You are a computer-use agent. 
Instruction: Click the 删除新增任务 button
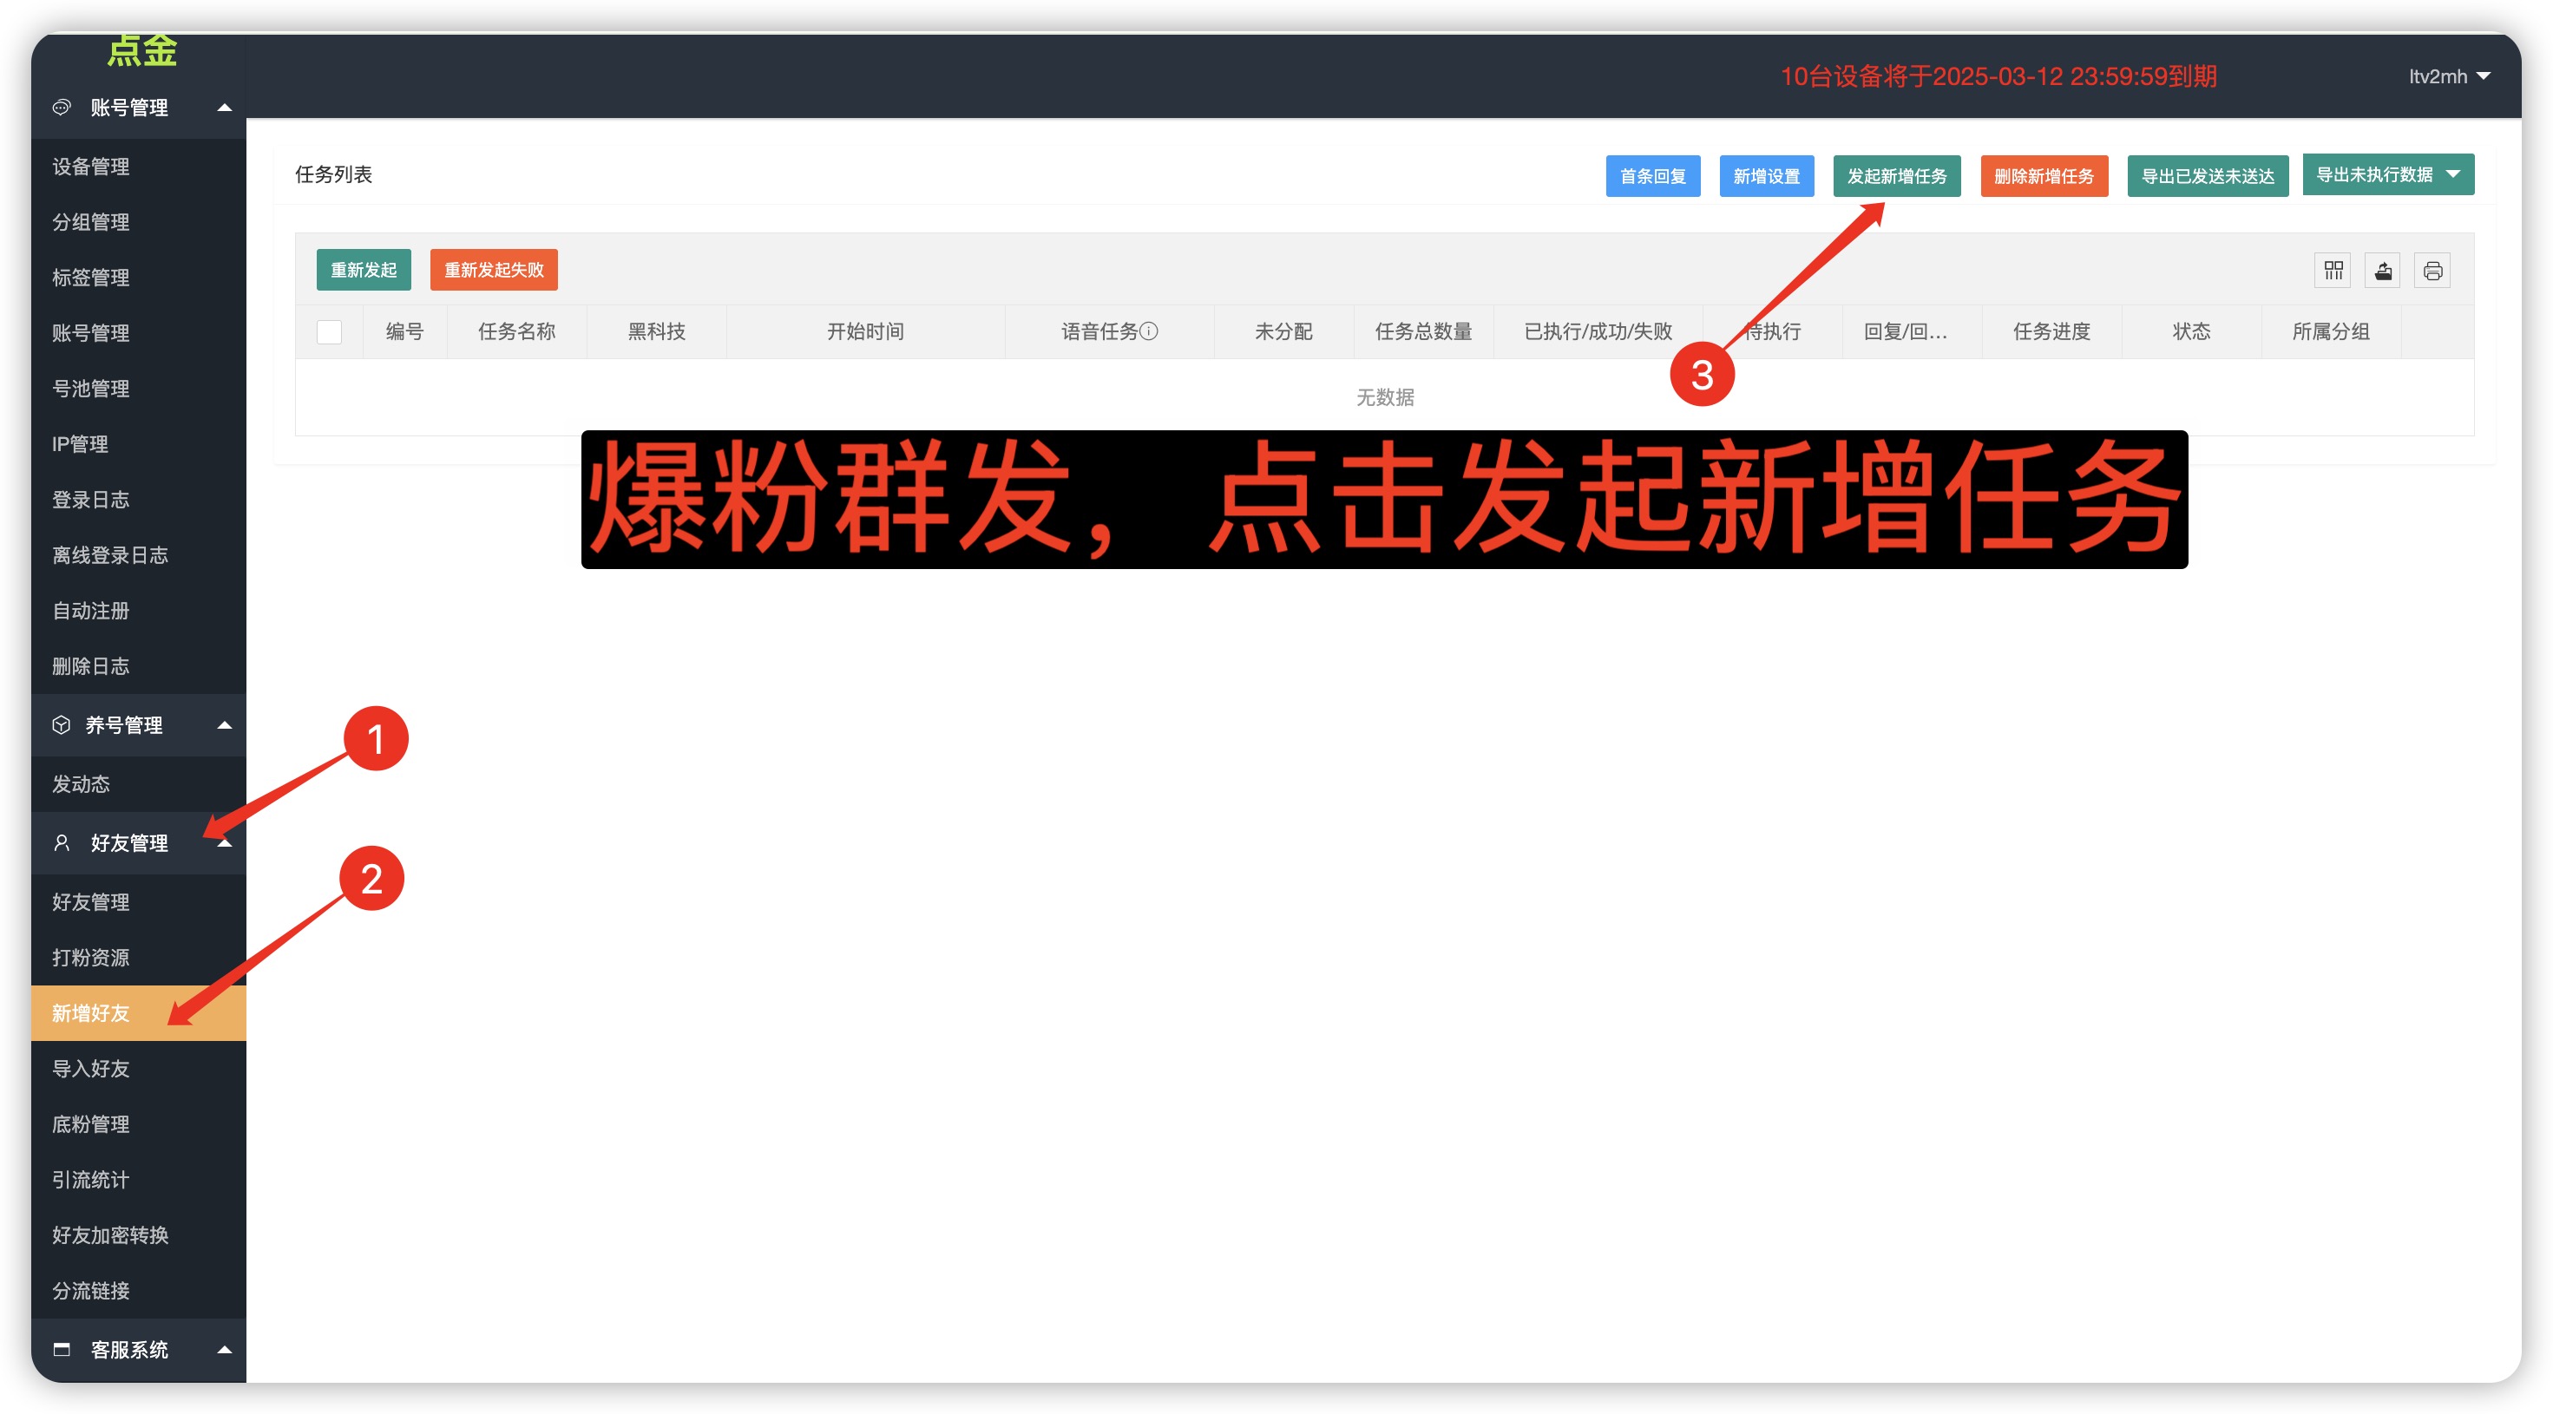2043,176
